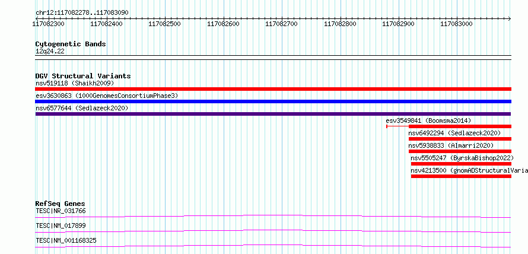Click the chr12:117082278..117083090 region label

click(x=82, y=13)
